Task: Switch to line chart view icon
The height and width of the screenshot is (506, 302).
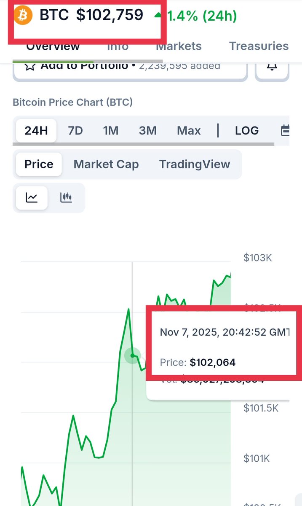Action: pyautogui.click(x=32, y=197)
